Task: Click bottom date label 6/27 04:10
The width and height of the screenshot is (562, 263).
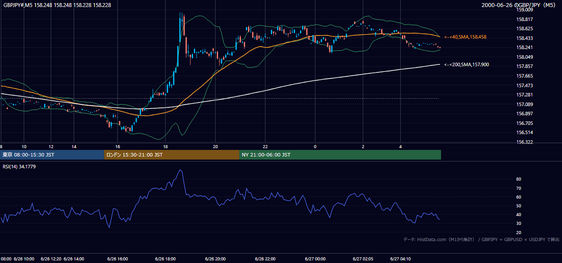Action: point(400,259)
